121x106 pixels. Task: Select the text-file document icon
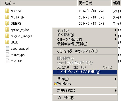7,61
